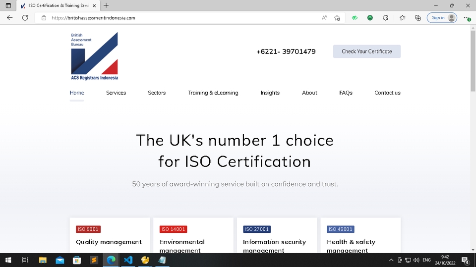Open the network status tray icon
Viewport: 476px width, 267px height.
pyautogui.click(x=408, y=260)
